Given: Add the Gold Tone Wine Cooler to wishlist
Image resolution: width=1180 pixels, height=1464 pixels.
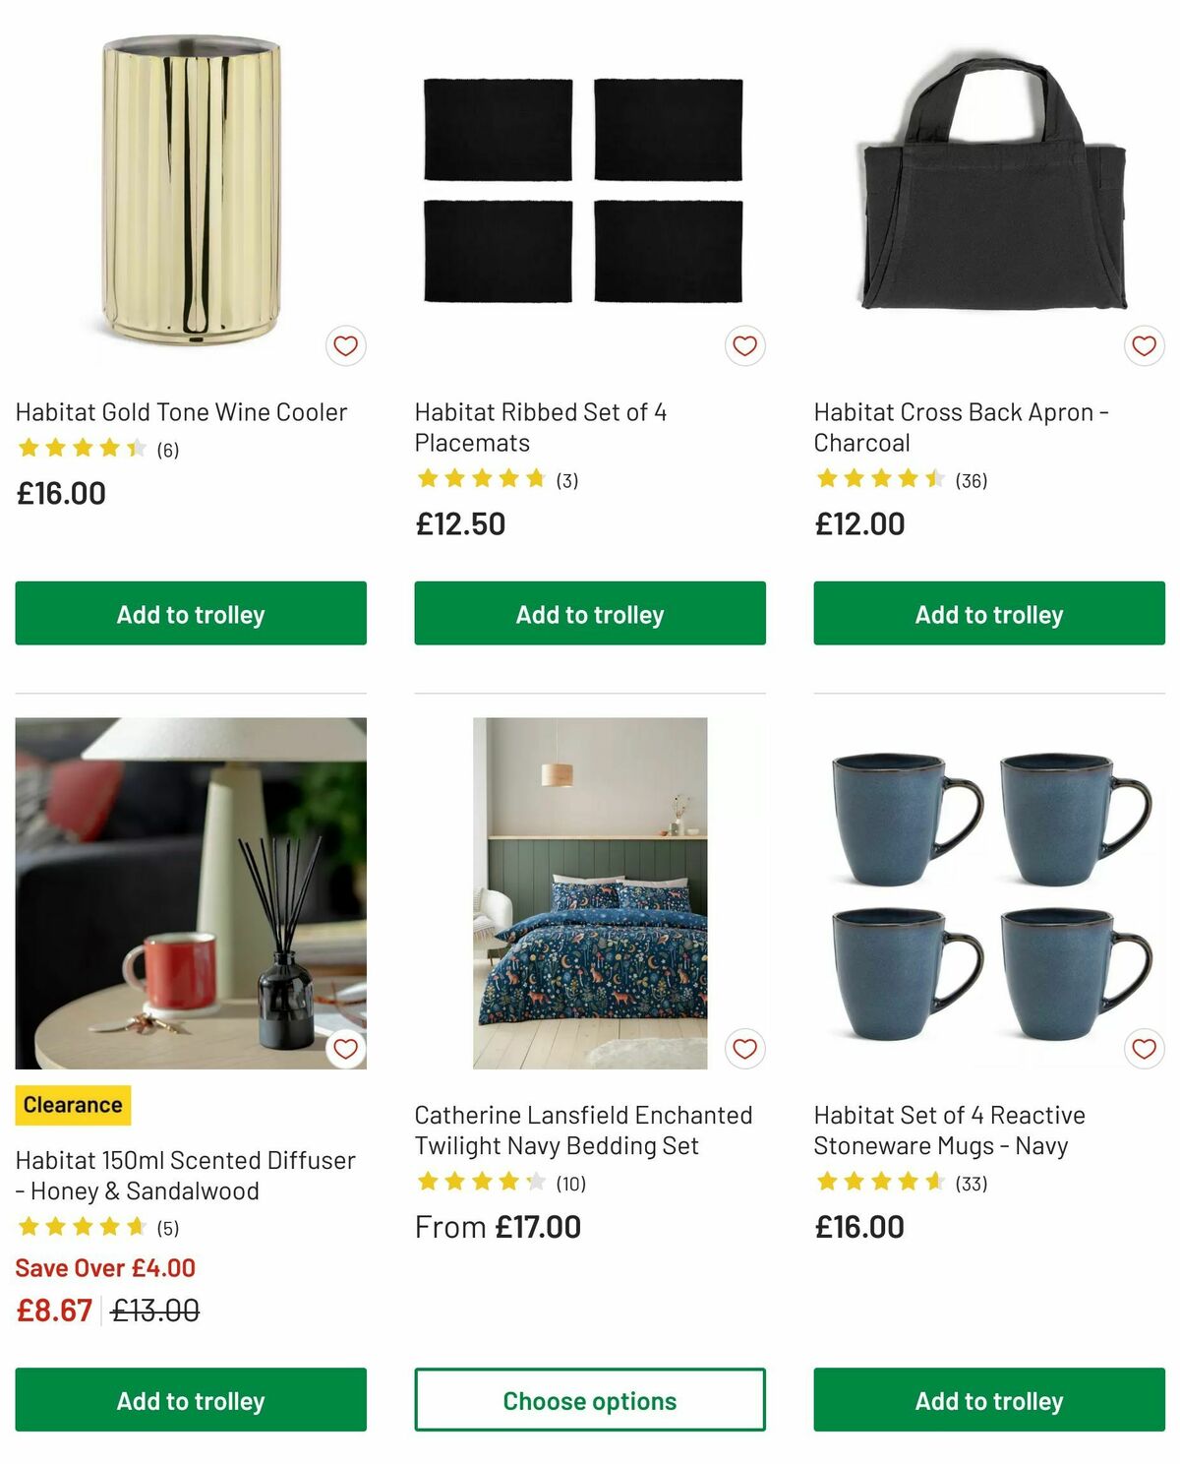Looking at the screenshot, I should coord(345,345).
